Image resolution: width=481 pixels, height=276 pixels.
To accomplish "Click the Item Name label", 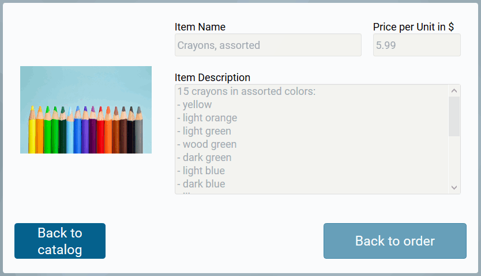I will [x=200, y=27].
